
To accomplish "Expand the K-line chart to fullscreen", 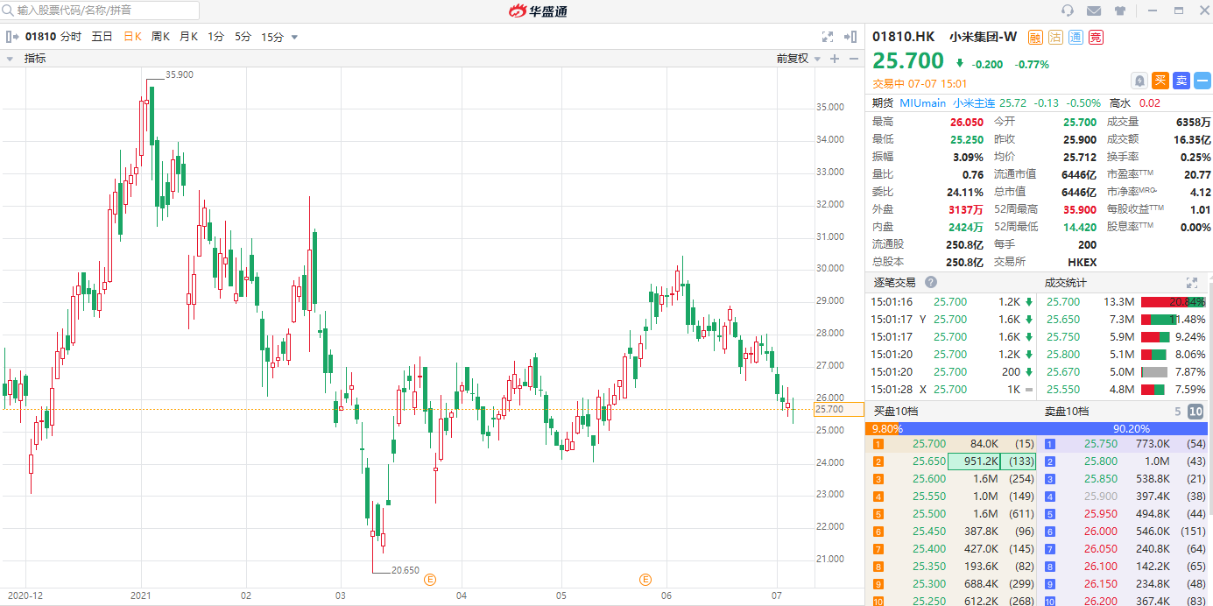I will coord(828,37).
